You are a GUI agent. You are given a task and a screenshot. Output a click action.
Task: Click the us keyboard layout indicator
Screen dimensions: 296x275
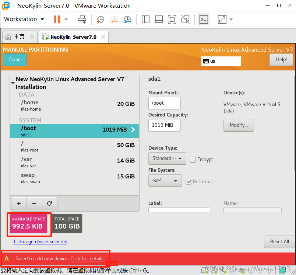tap(221, 61)
